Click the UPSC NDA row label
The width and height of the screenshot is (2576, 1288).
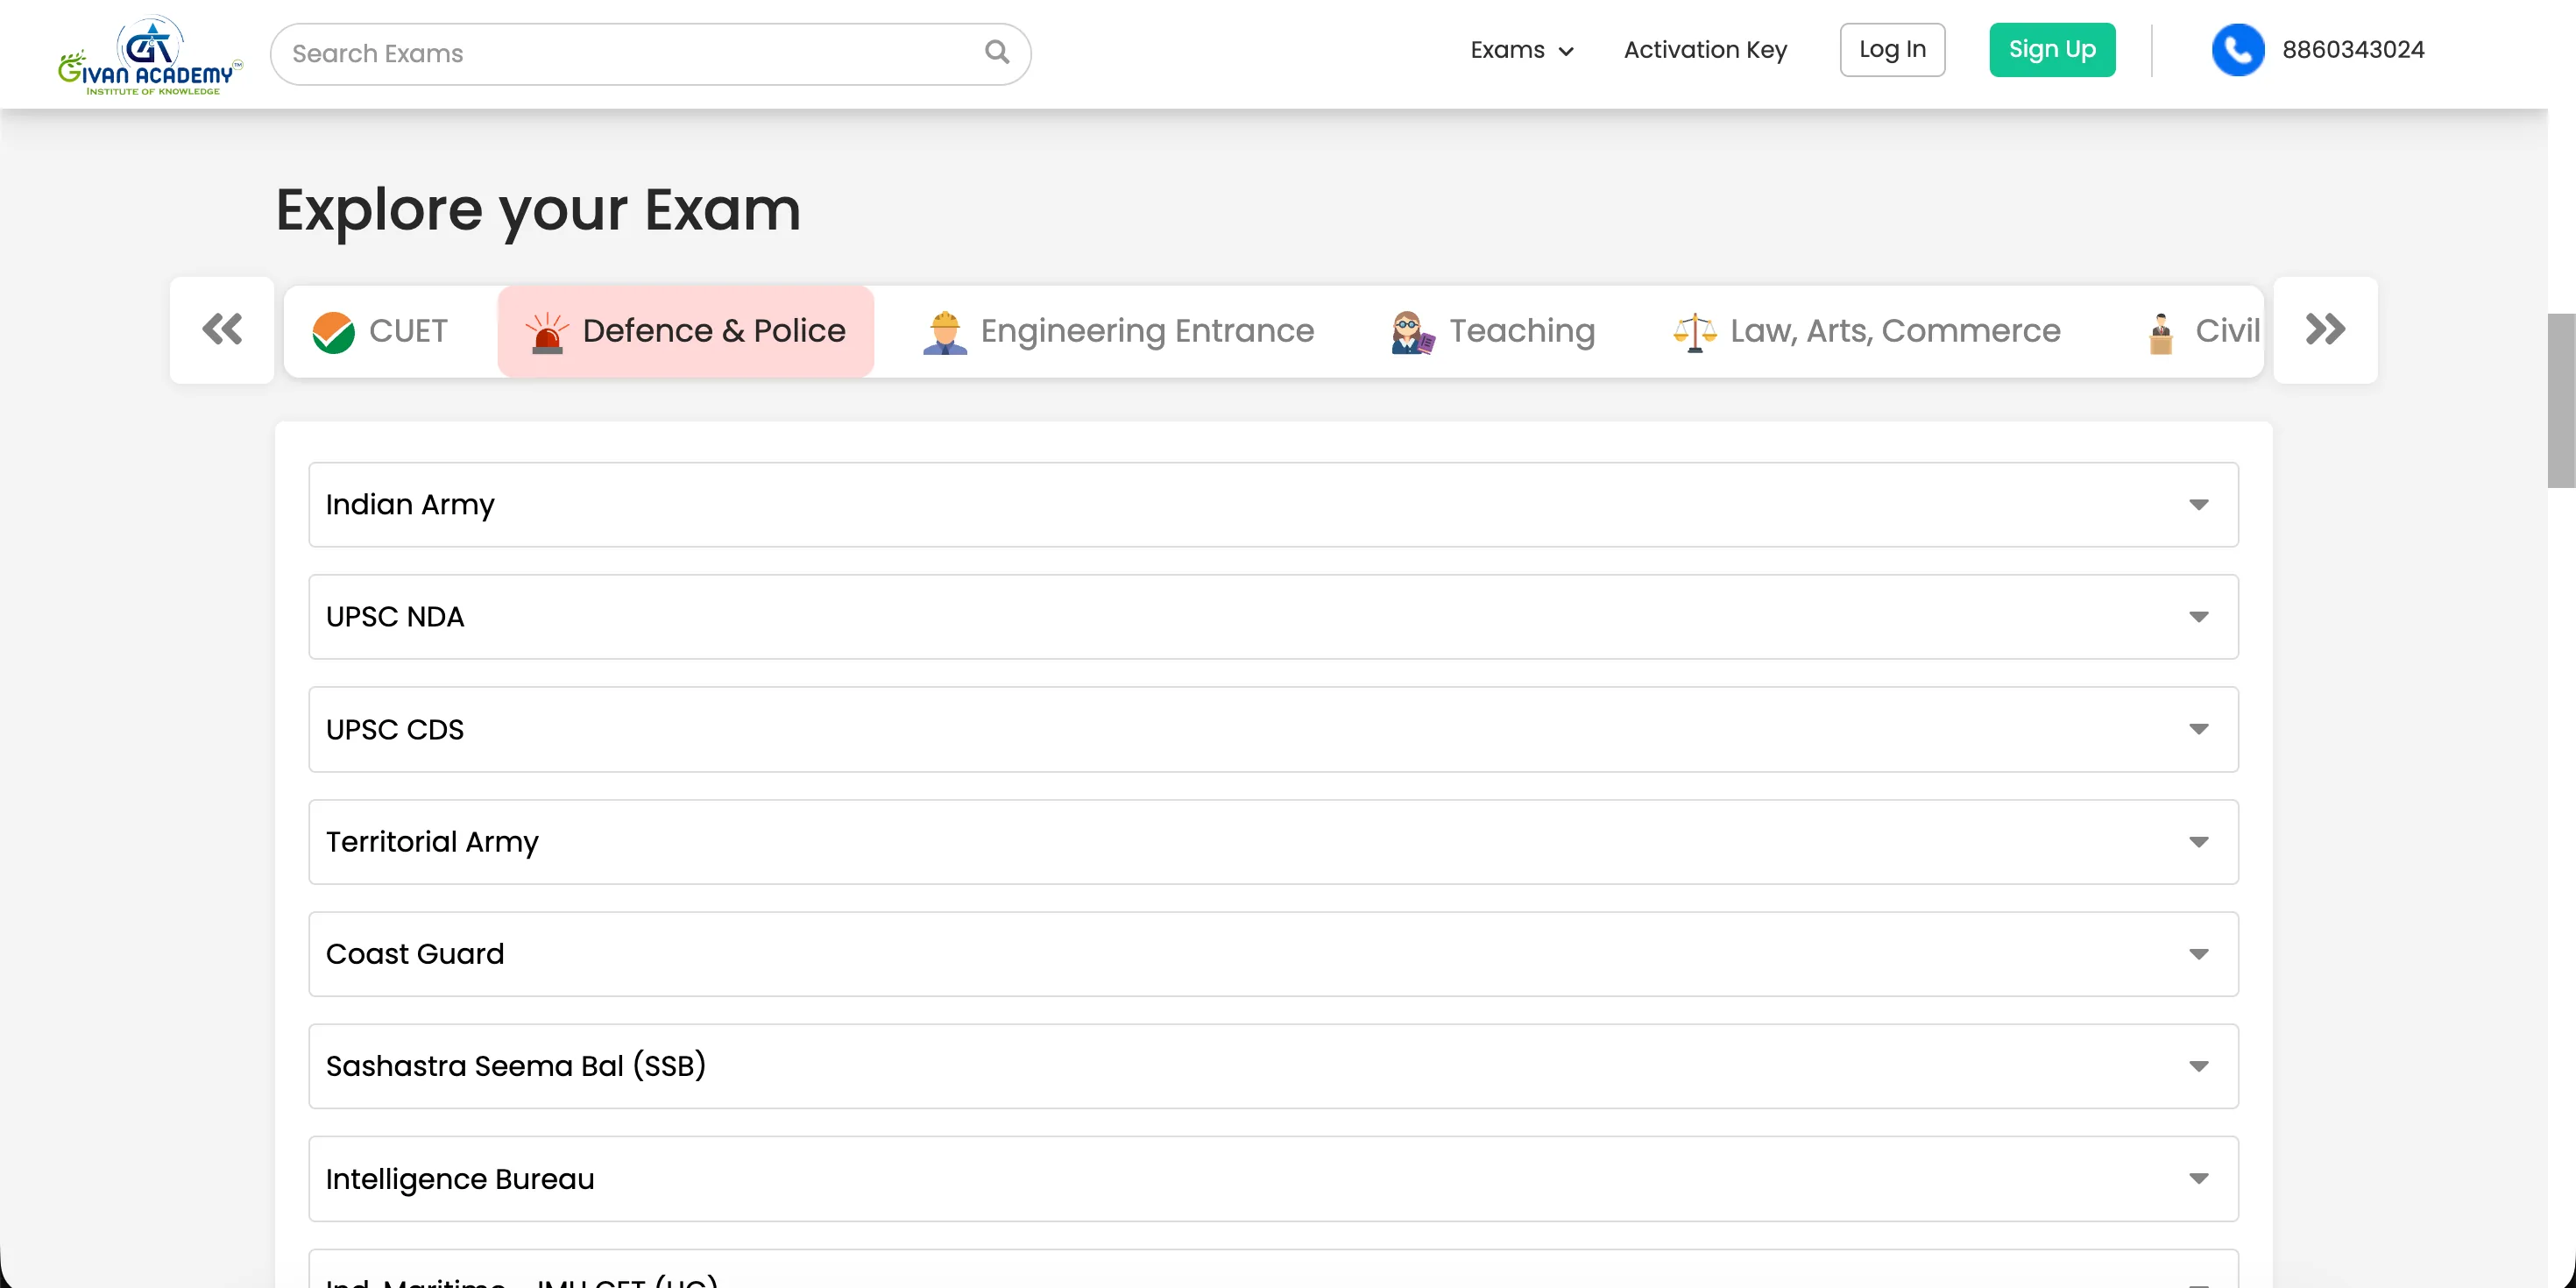395,617
